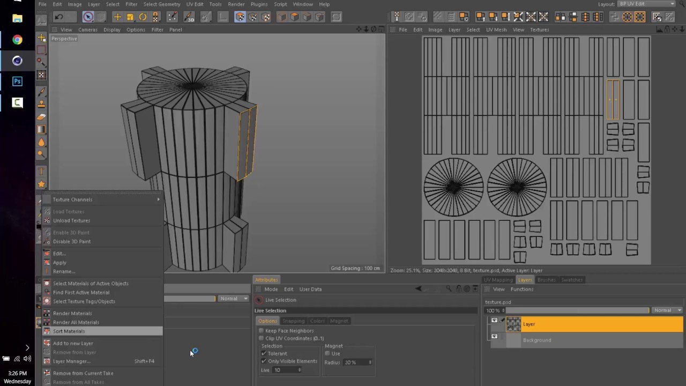The height and width of the screenshot is (386, 686).
Task: Click the Live Selection icon in Attributes
Action: 259,300
